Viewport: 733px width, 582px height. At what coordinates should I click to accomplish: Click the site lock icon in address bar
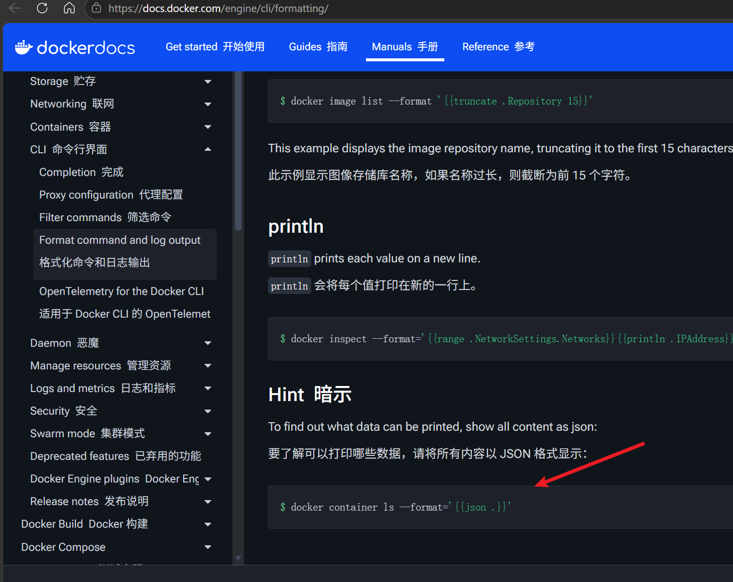click(96, 8)
